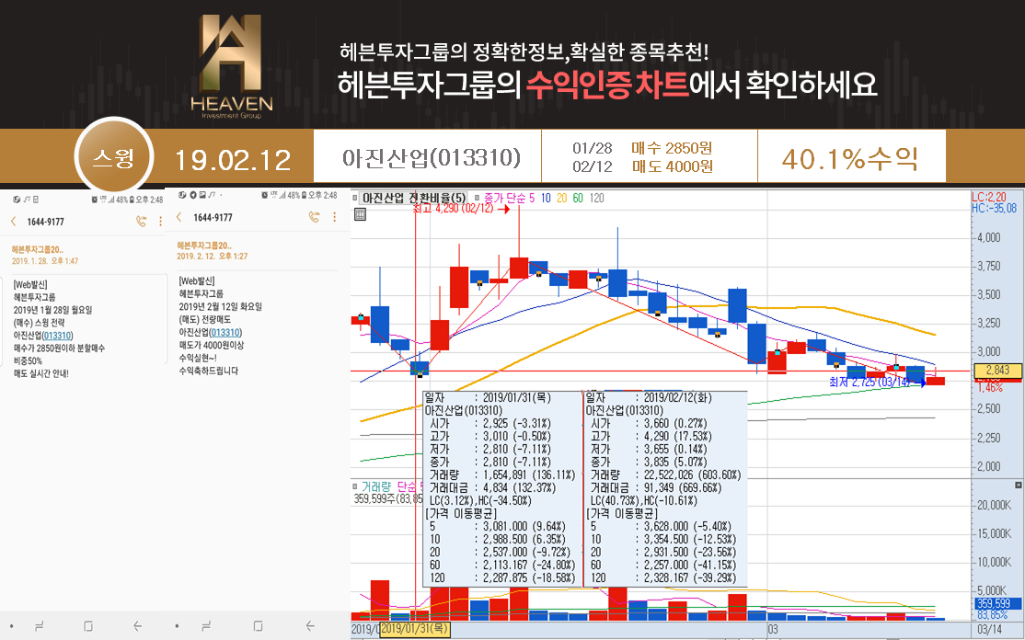Click 최저 2,725 (03/14) annotation
The height and width of the screenshot is (640, 1025).
869,382
